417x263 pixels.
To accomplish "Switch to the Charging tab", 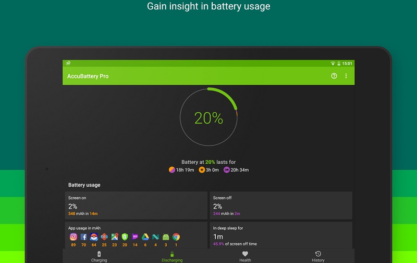I will coord(99,256).
